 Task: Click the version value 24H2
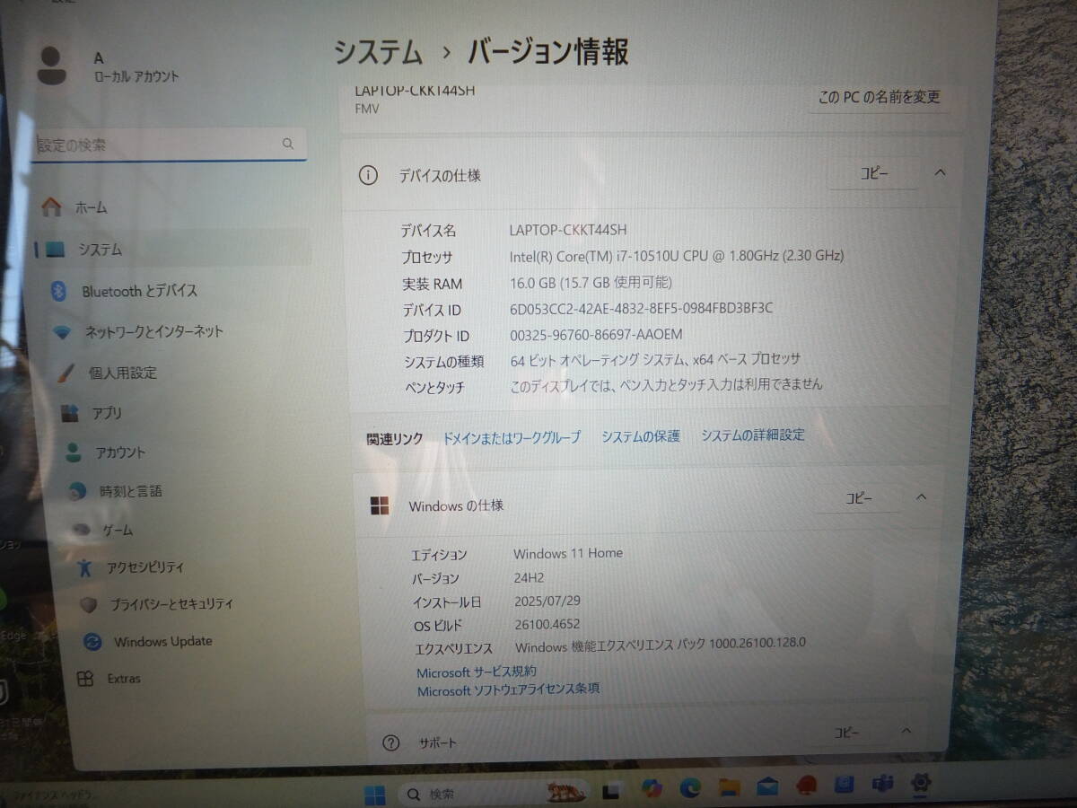click(x=529, y=577)
